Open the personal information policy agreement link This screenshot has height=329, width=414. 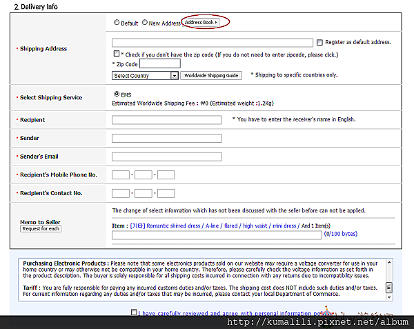[230, 313]
